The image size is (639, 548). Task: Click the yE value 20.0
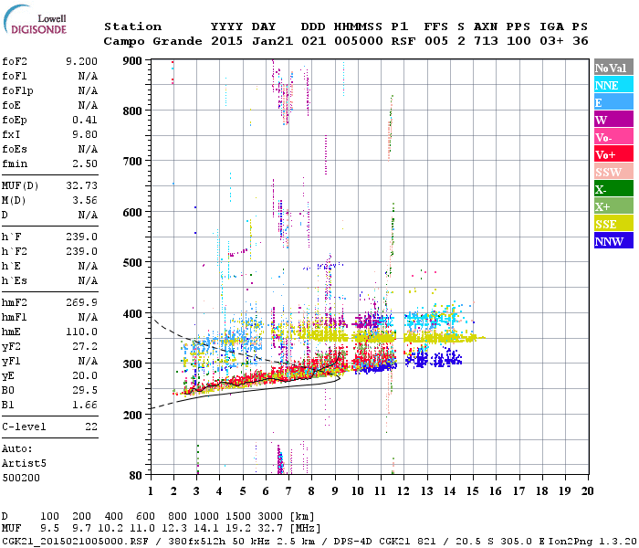85,376
